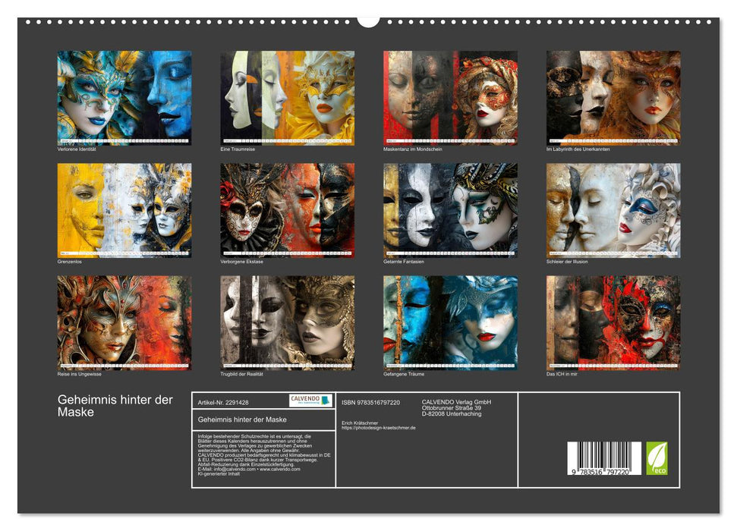Click the 'Grenzenlos' yellow mask thumbnail
This screenshot has width=737, height=531.
click(124, 210)
